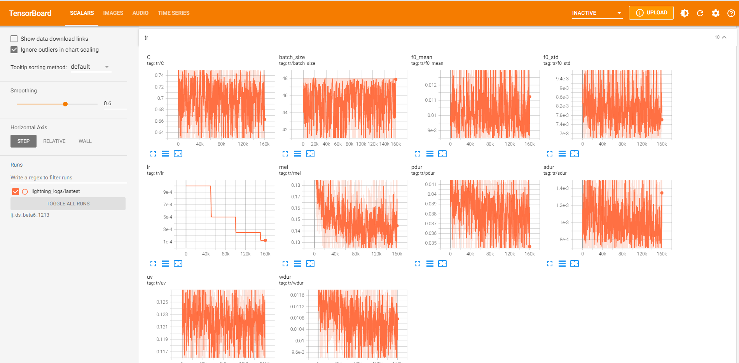
Task: Fit domain to data on sdur chart
Action: (575, 264)
